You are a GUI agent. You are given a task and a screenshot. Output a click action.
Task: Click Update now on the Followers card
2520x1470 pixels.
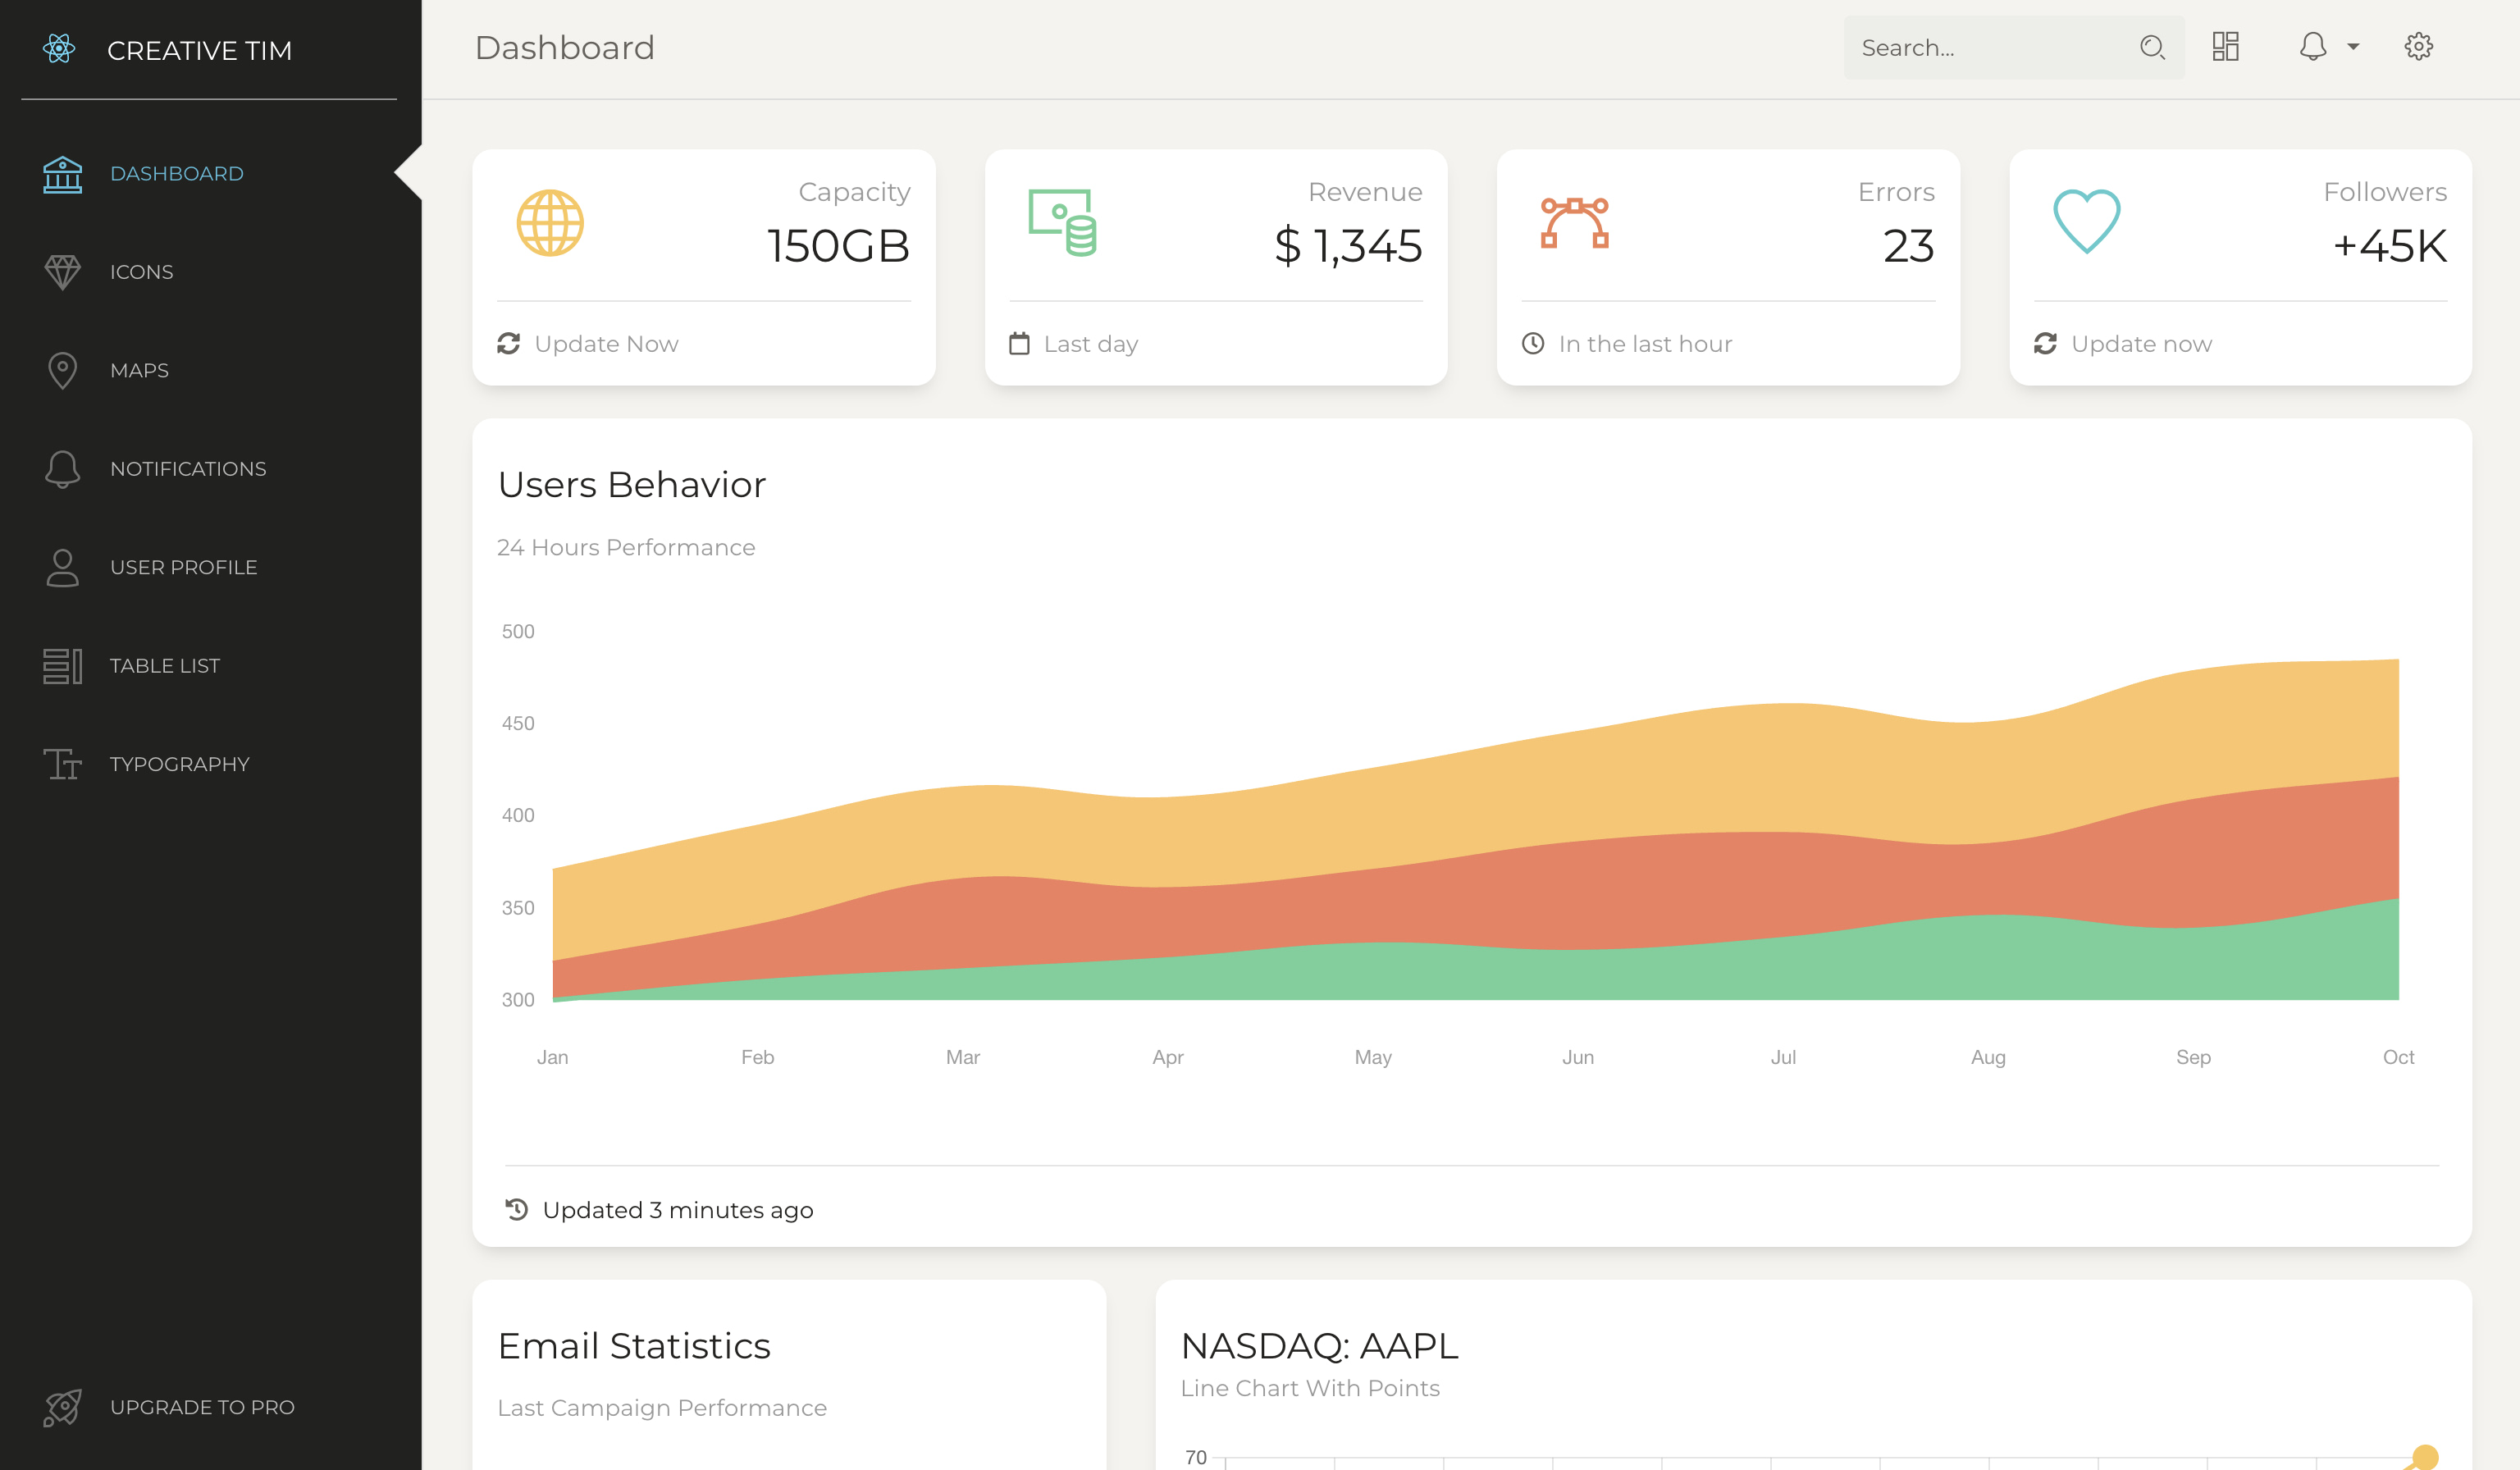tap(2141, 343)
